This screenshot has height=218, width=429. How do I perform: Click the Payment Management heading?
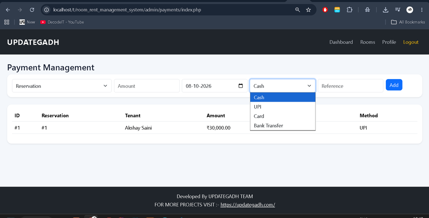tap(51, 67)
